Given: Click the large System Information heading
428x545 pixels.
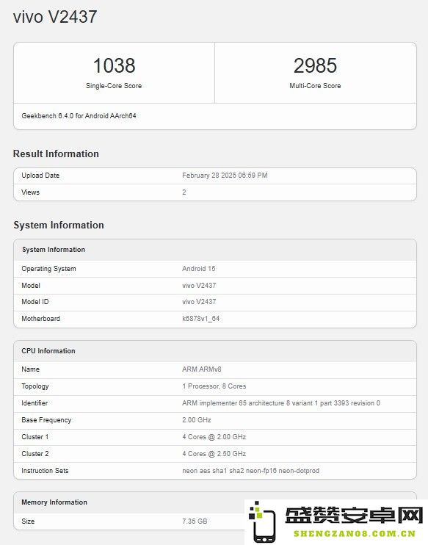Looking at the screenshot, I should click(x=59, y=225).
